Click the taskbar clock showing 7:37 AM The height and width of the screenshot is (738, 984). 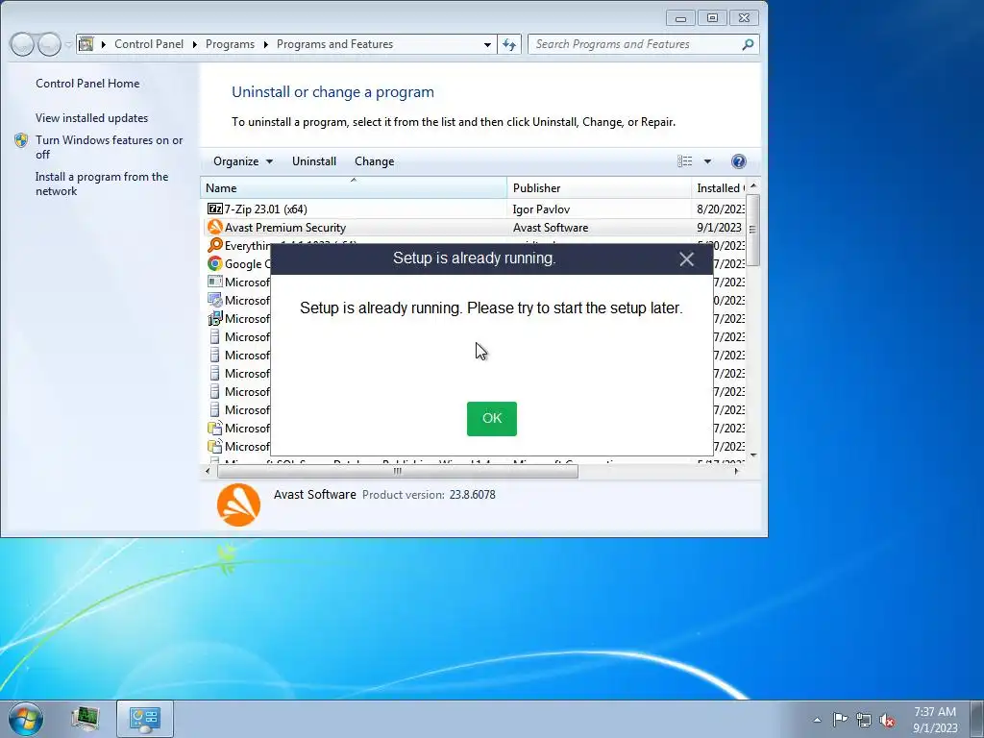pyautogui.click(x=935, y=720)
